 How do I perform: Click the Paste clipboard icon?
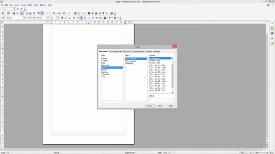coord(54,13)
